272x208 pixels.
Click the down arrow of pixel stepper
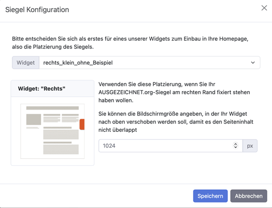[x=235, y=147]
